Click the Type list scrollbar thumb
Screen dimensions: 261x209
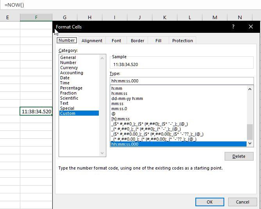pos(250,132)
